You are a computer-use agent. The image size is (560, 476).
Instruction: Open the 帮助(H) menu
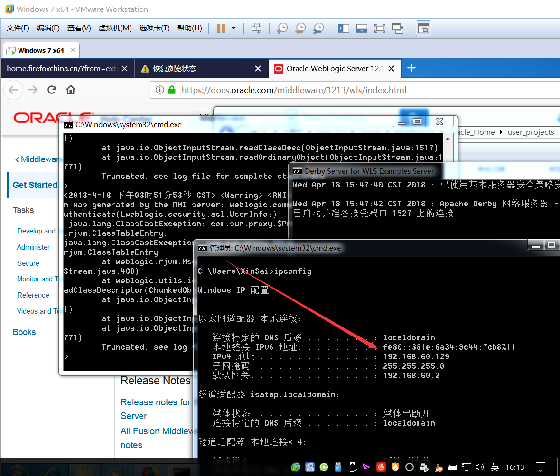pos(190,28)
